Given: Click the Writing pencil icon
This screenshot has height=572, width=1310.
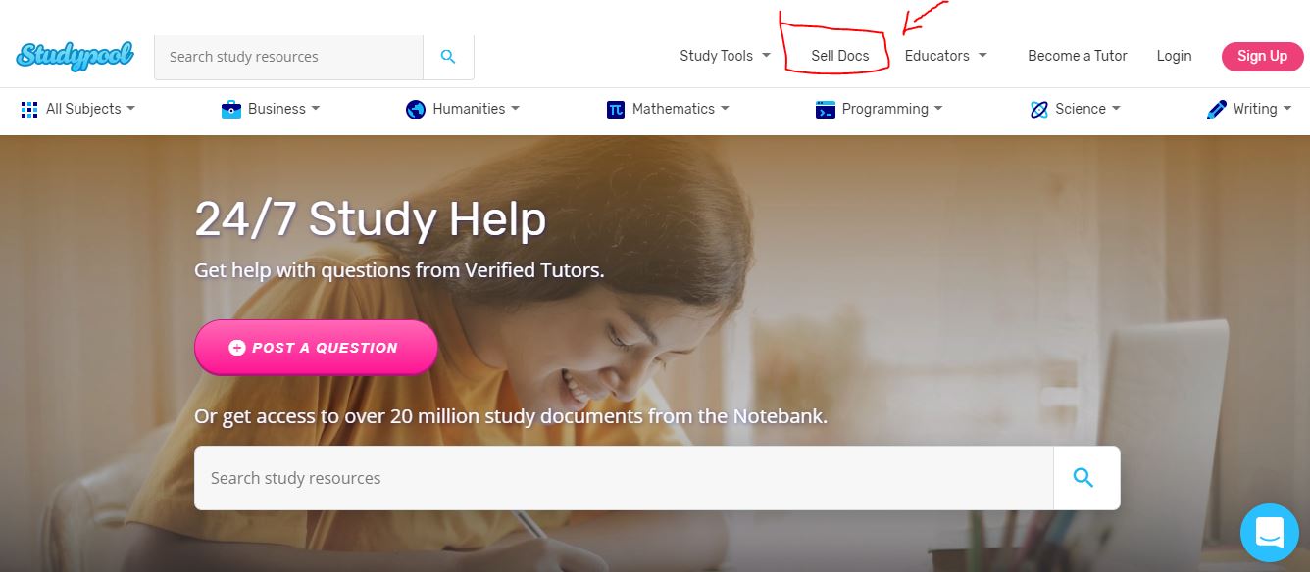Looking at the screenshot, I should (1217, 109).
